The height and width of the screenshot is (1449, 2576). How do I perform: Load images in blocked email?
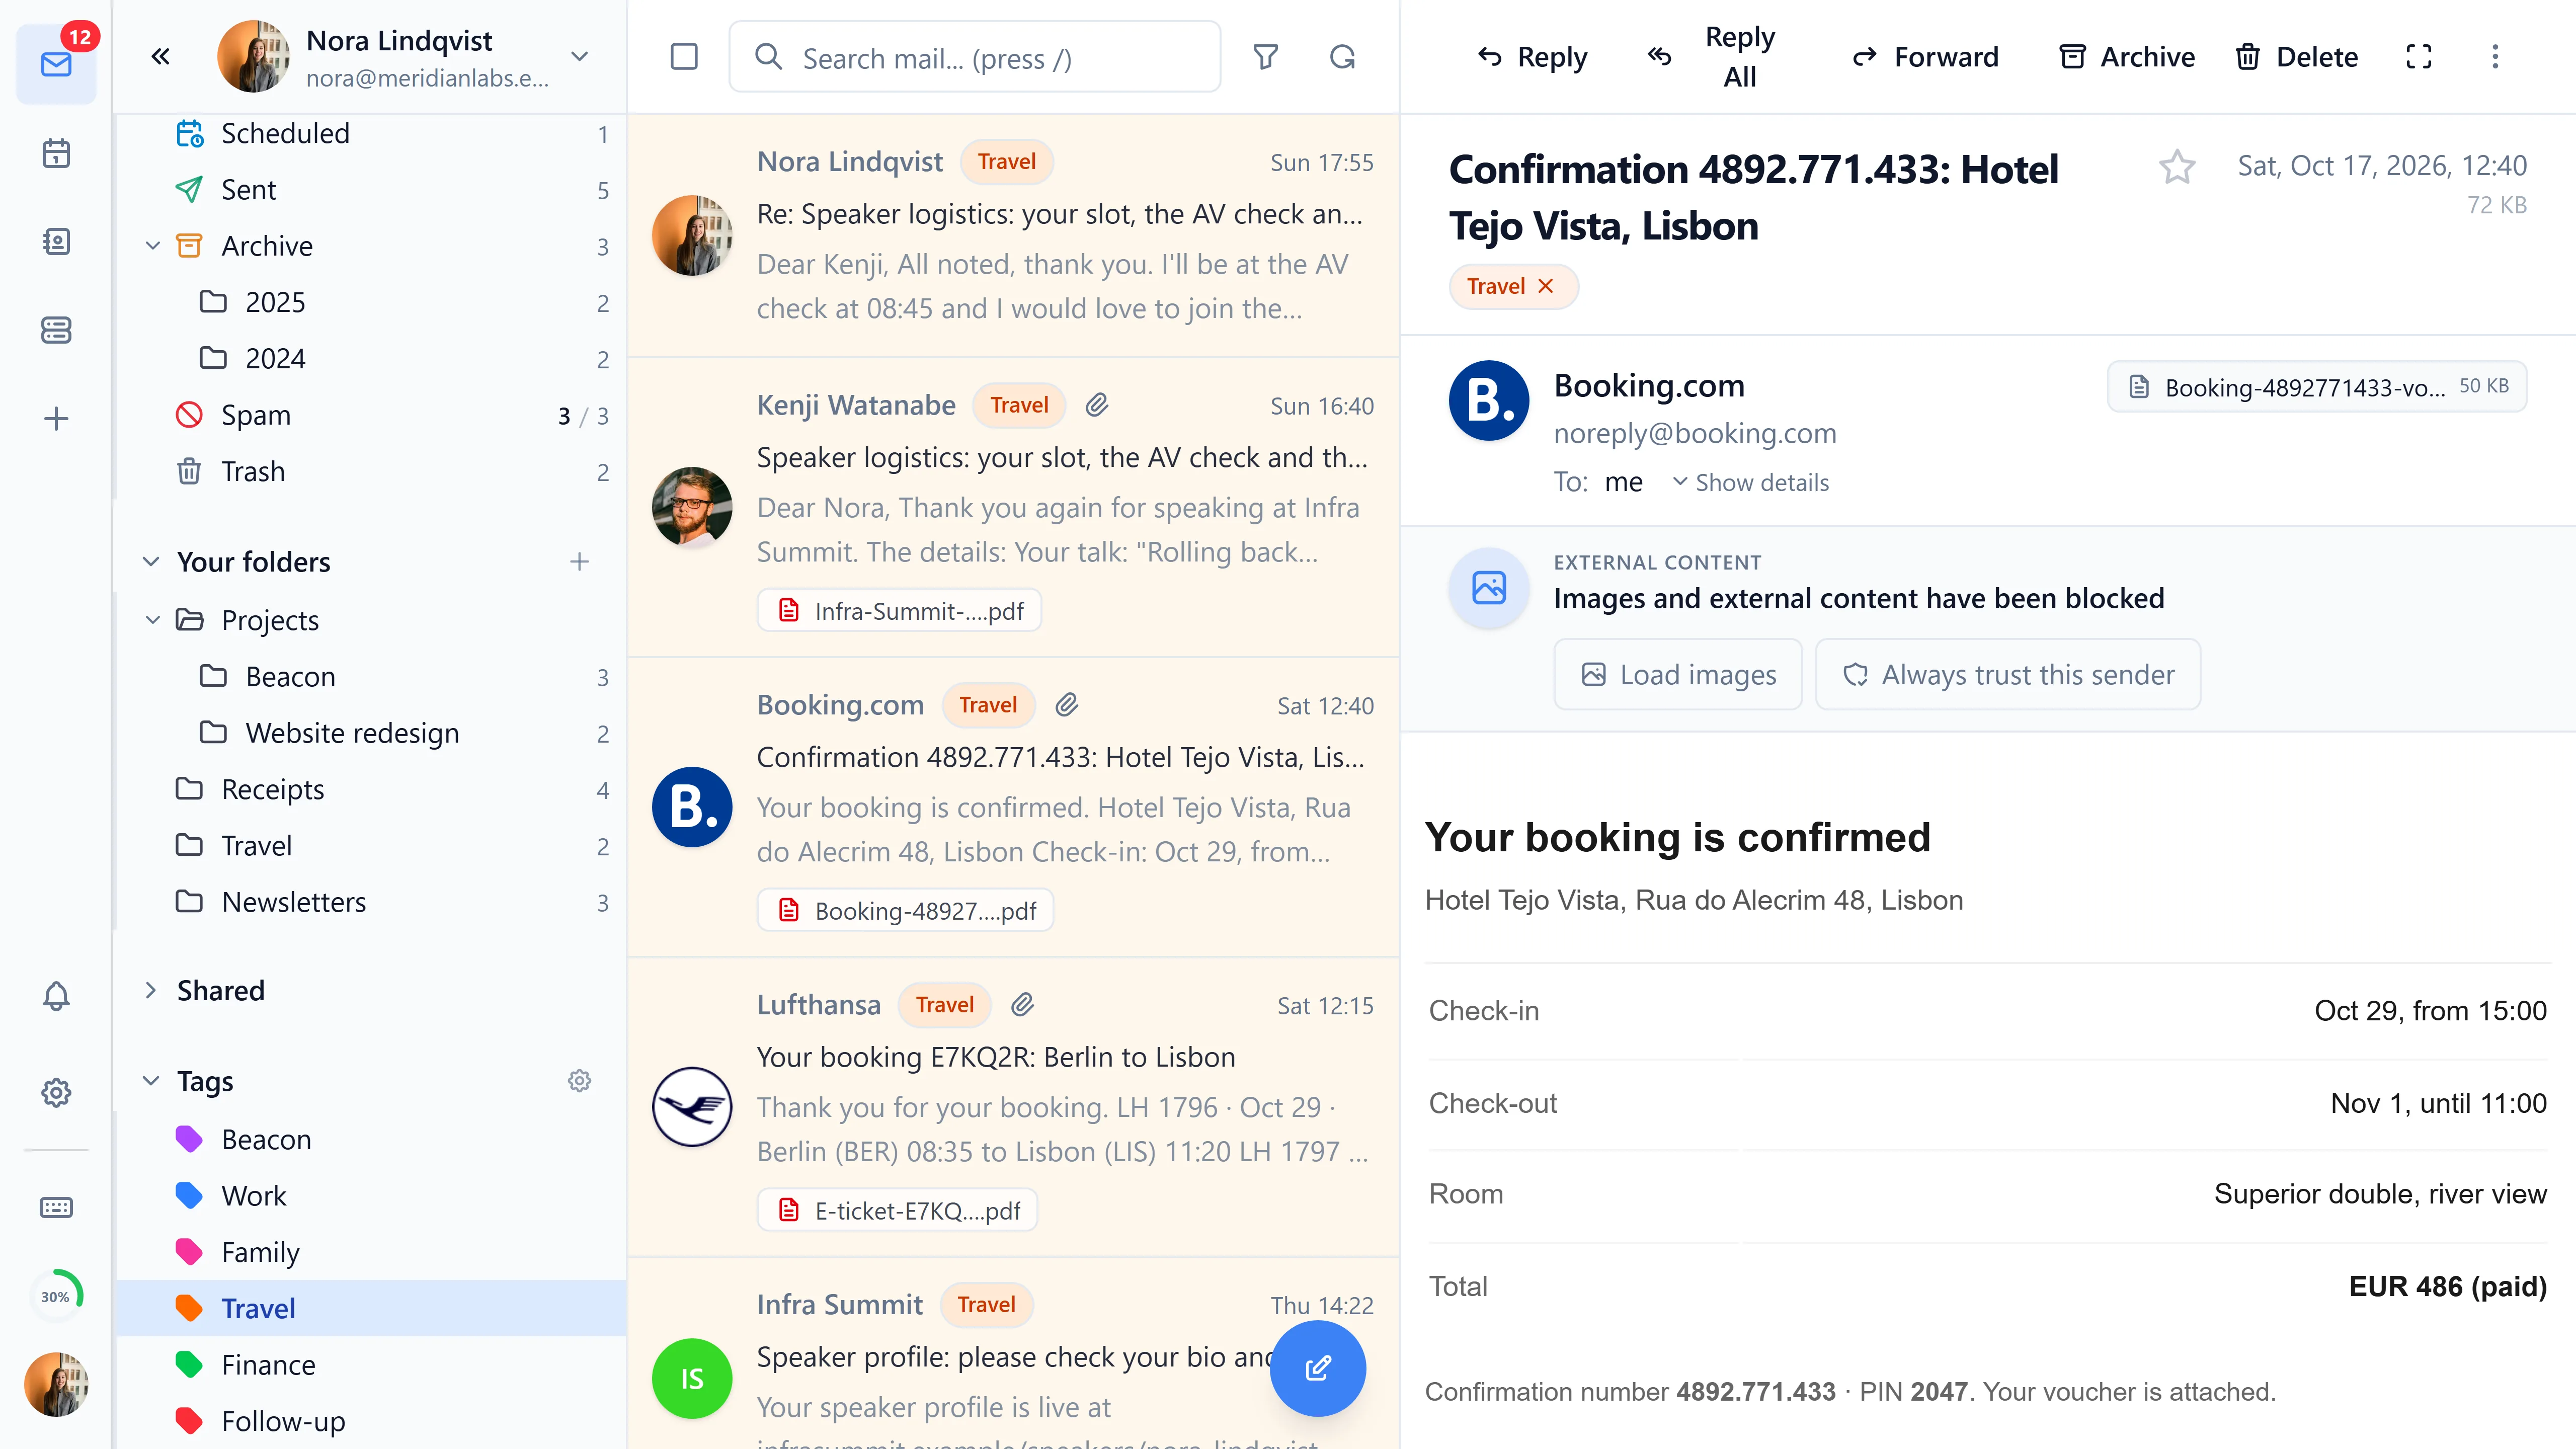(1678, 675)
